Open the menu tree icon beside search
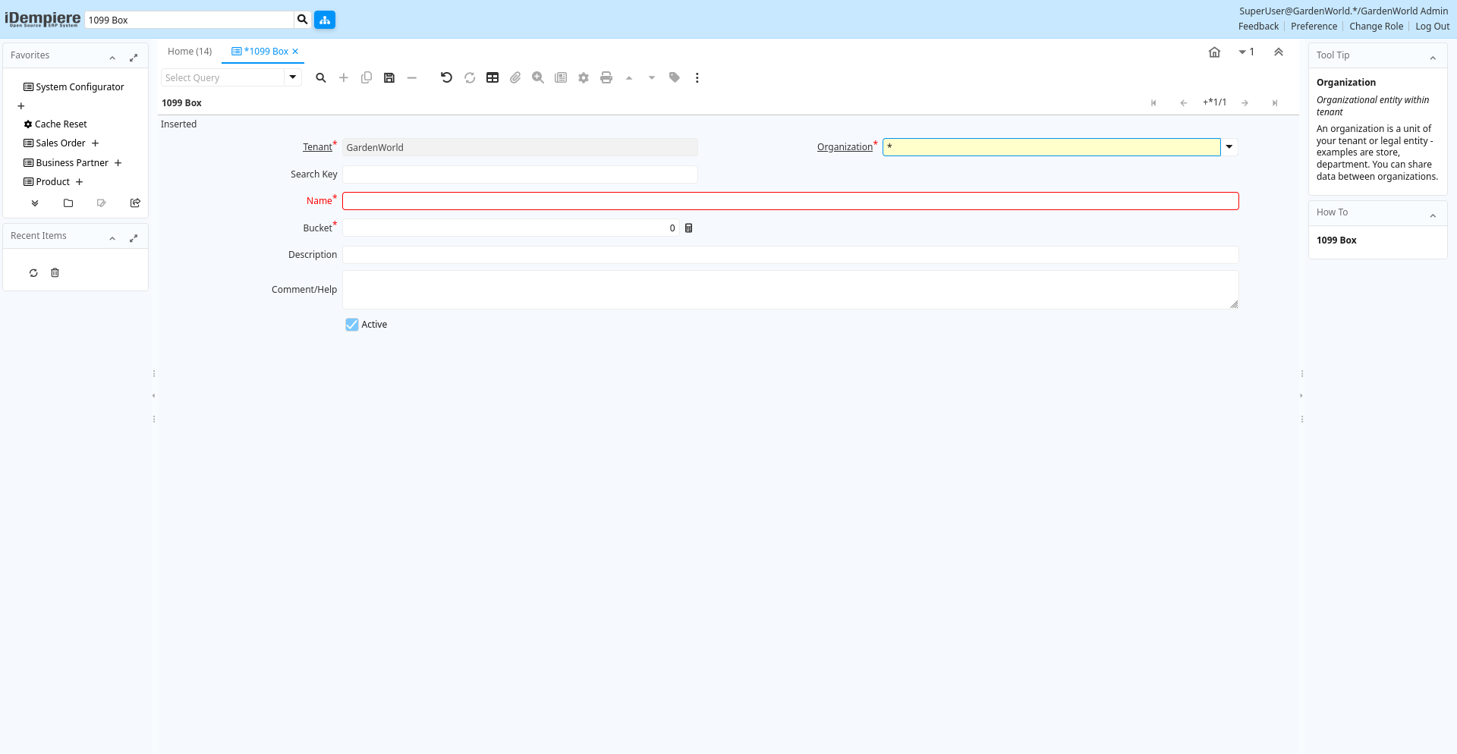Screen dimensions: 1457x754 click(x=325, y=20)
